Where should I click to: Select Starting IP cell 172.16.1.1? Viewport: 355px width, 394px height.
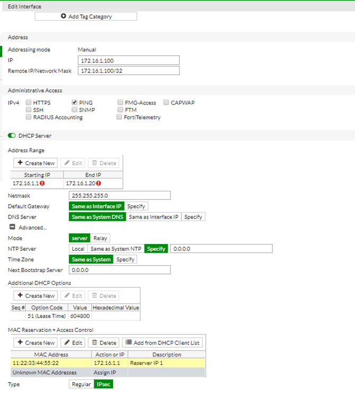(37, 183)
